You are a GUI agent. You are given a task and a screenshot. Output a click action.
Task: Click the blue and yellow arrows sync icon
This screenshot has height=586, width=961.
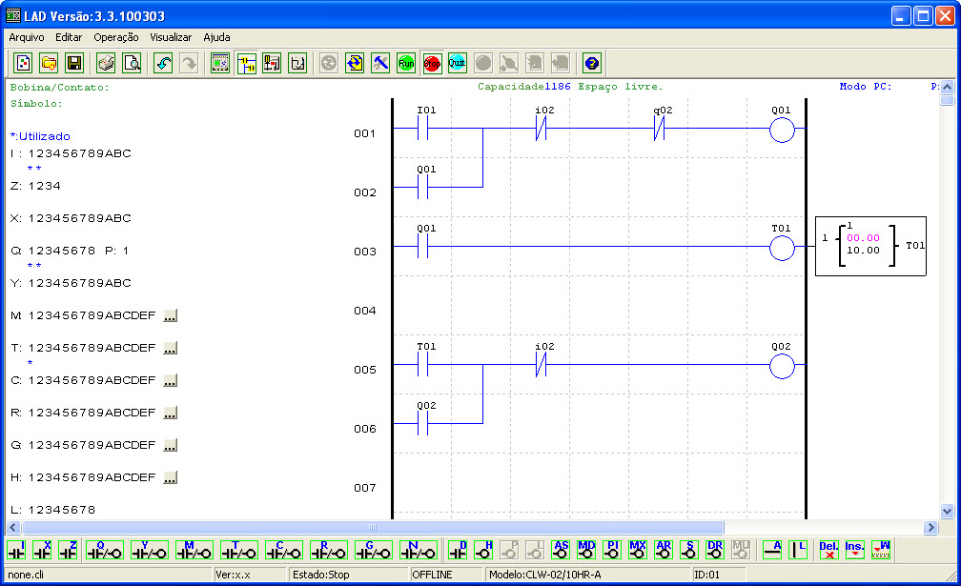click(x=355, y=63)
